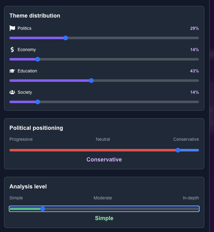Choose the In-depth label on analysis scale

(191, 198)
